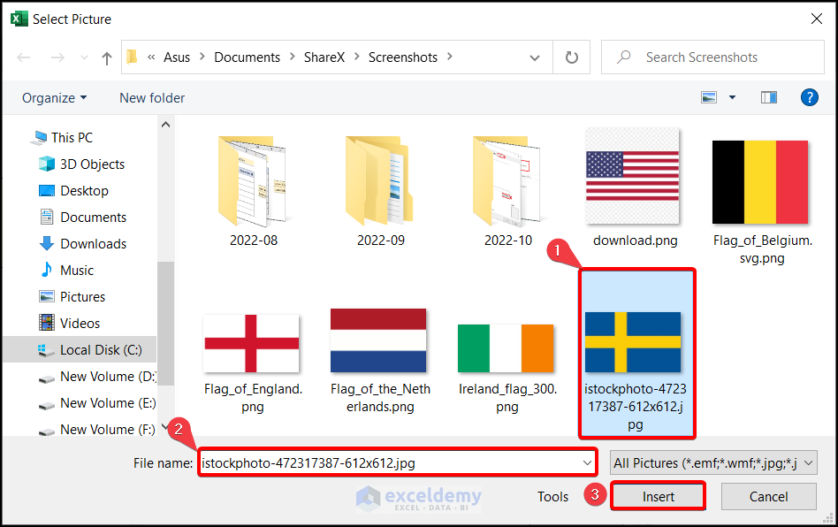838x527 pixels.
Task: Toggle the preview pane
Action: point(768,97)
